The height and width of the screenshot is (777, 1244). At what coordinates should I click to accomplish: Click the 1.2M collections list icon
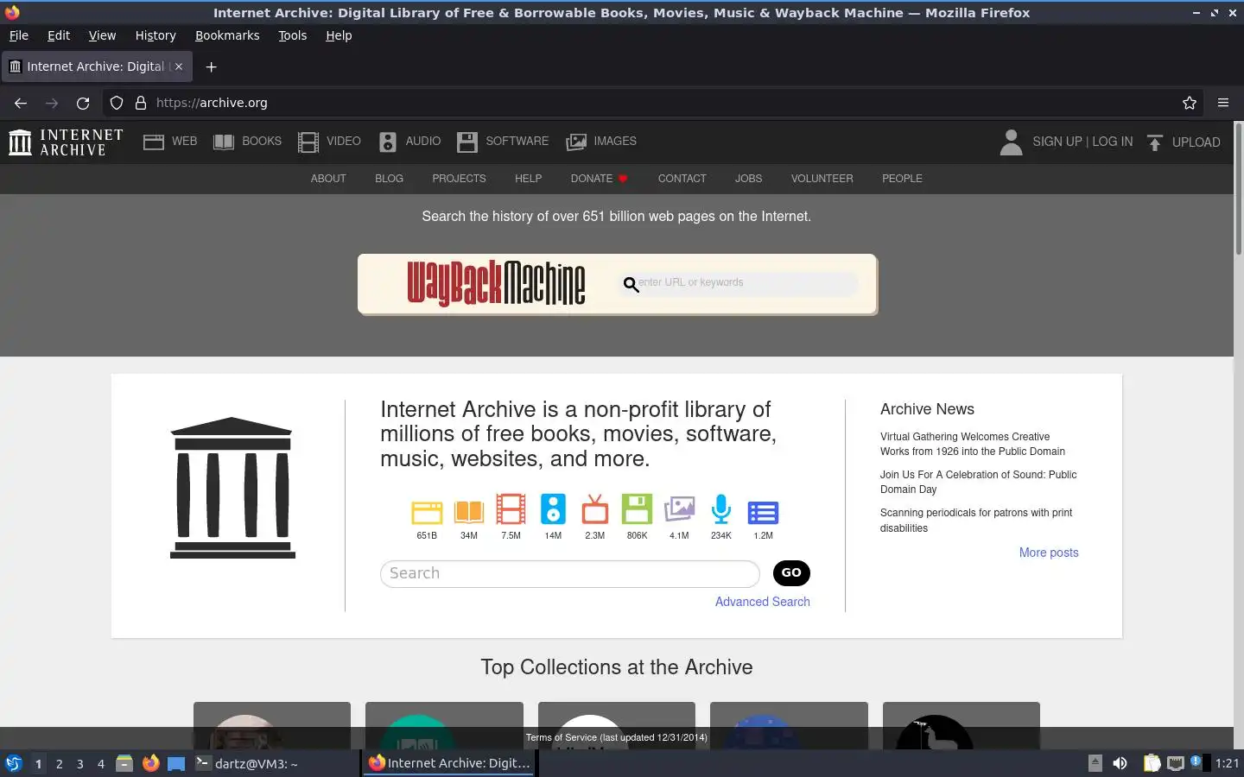[x=763, y=512]
